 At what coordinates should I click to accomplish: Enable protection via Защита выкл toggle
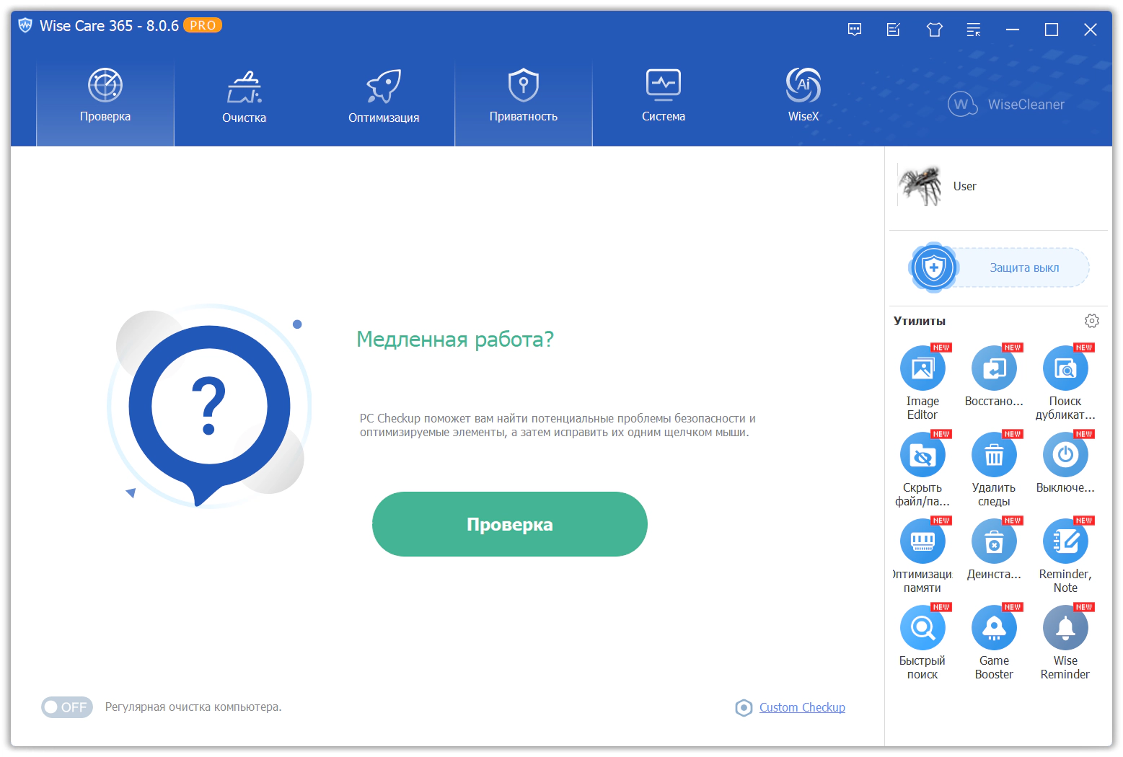1000,267
